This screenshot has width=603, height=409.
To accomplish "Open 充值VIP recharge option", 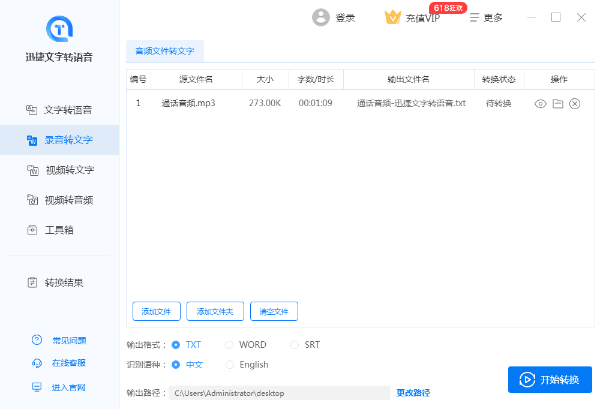I will pyautogui.click(x=422, y=18).
